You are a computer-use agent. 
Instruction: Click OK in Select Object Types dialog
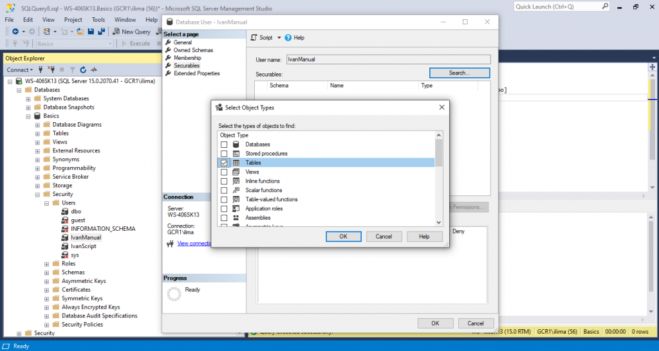pos(344,237)
